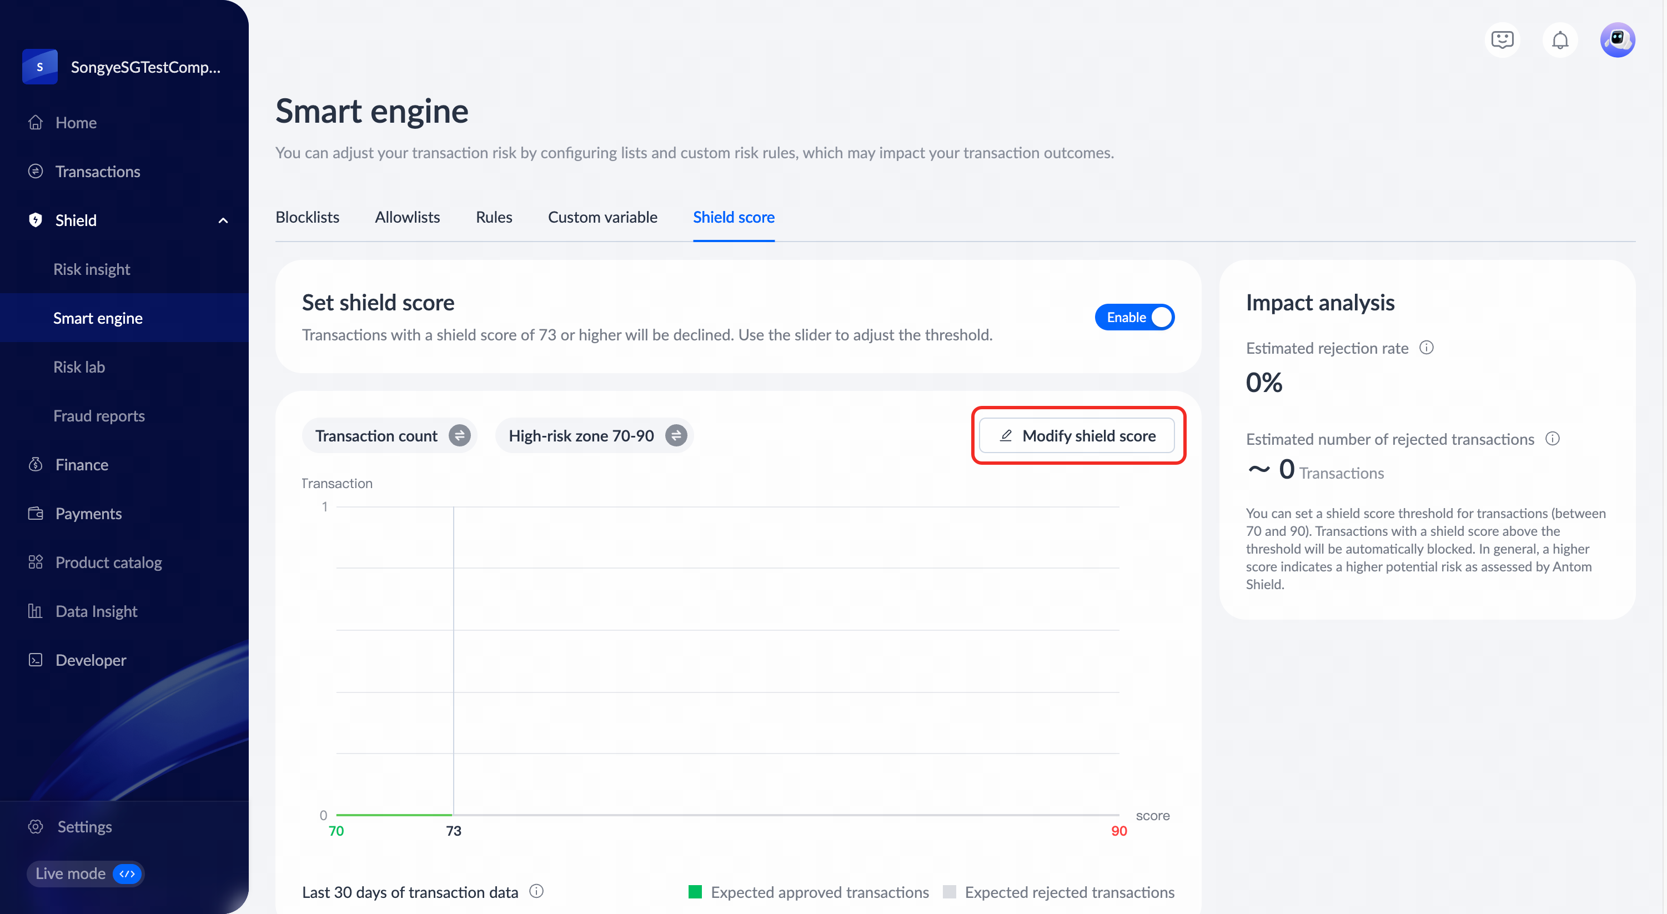The image size is (1667, 914).
Task: Open the user avatar profile menu
Action: [1617, 40]
